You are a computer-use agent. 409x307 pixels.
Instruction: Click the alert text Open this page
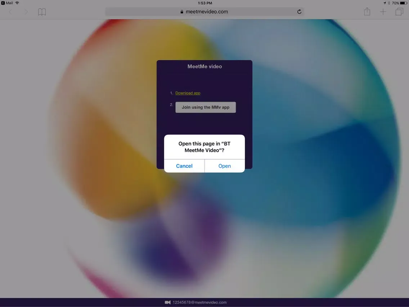[x=204, y=147]
